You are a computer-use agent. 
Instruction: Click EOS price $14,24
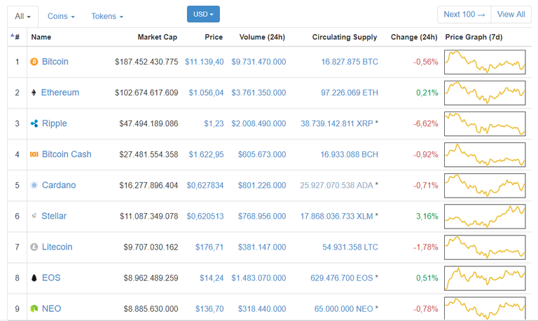(x=212, y=278)
